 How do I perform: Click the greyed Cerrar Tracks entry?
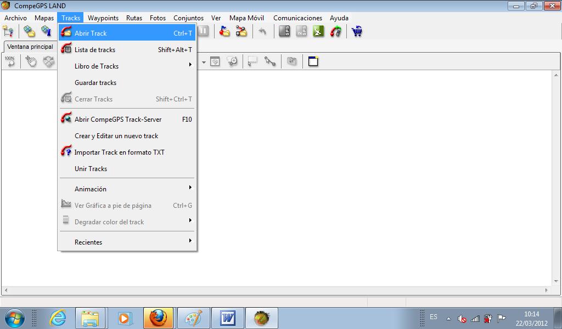[127, 99]
